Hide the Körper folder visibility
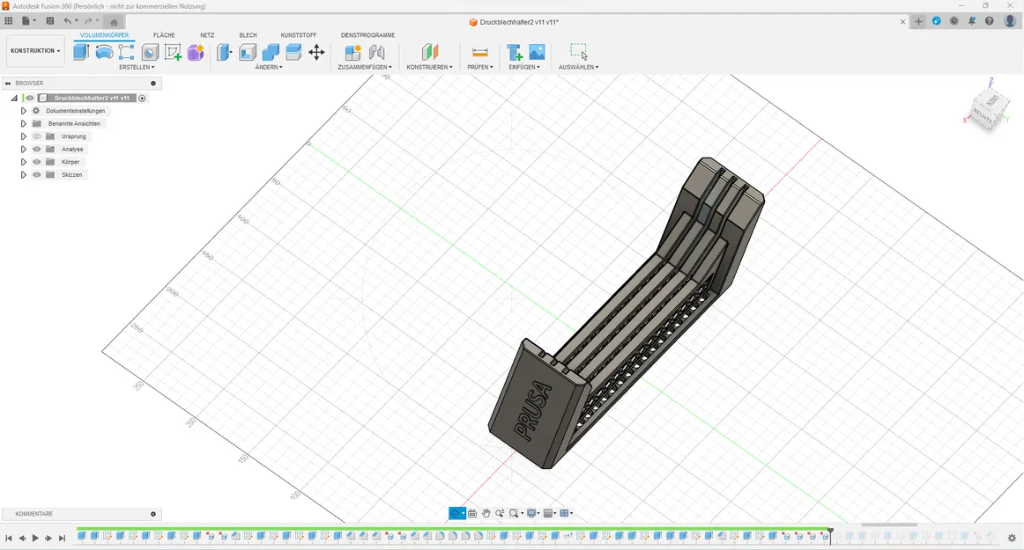 coord(36,161)
